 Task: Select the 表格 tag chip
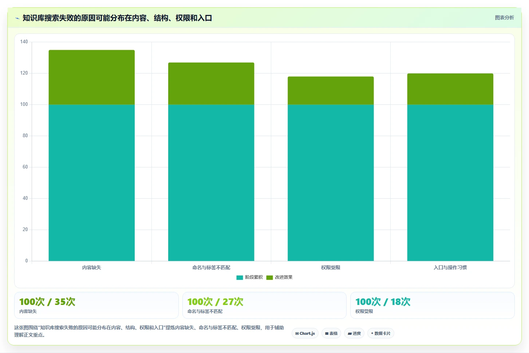(x=331, y=333)
